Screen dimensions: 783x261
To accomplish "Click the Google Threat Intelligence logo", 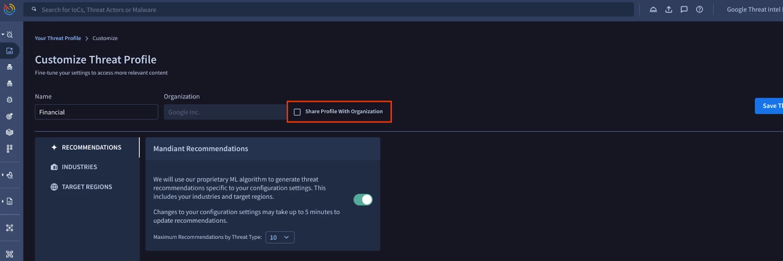I will 9,9.
